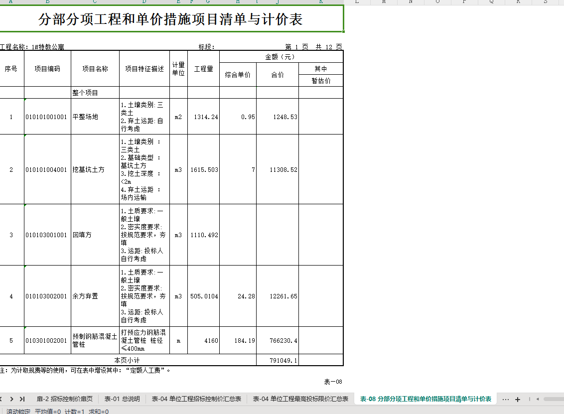Image resolution: width=564 pixels, height=414 pixels.
Task: Add a new sheet with plus button
Action: click(x=518, y=399)
